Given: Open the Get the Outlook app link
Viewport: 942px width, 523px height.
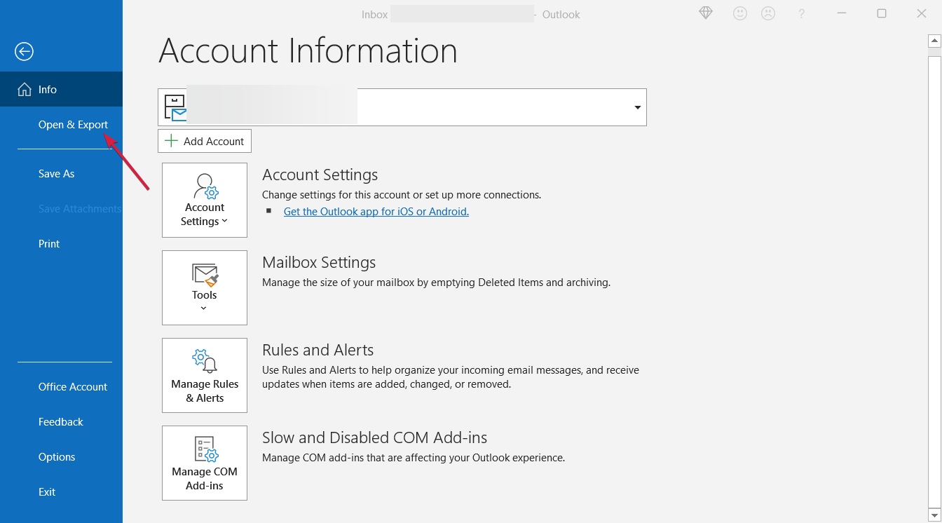Looking at the screenshot, I should coord(376,212).
